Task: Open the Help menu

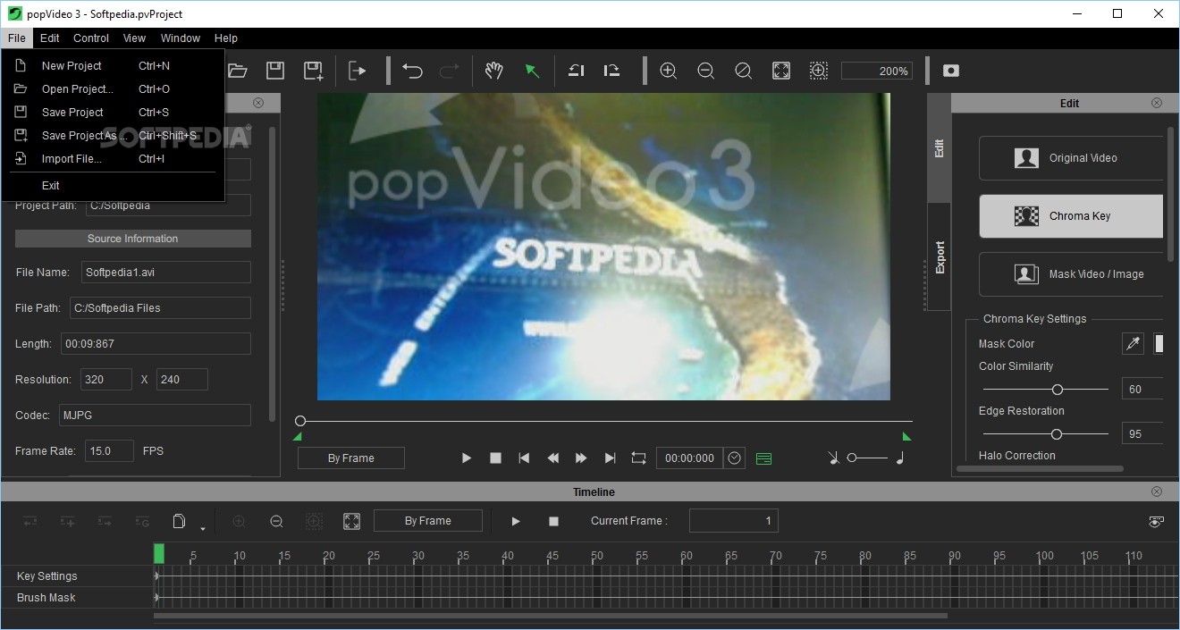Action: [226, 38]
